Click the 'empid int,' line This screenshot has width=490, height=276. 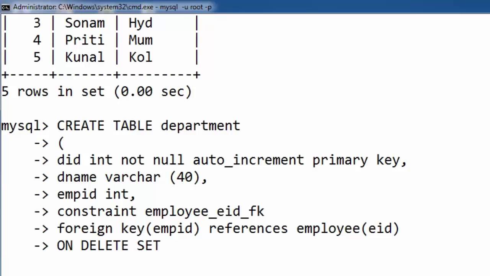pyautogui.click(x=96, y=194)
